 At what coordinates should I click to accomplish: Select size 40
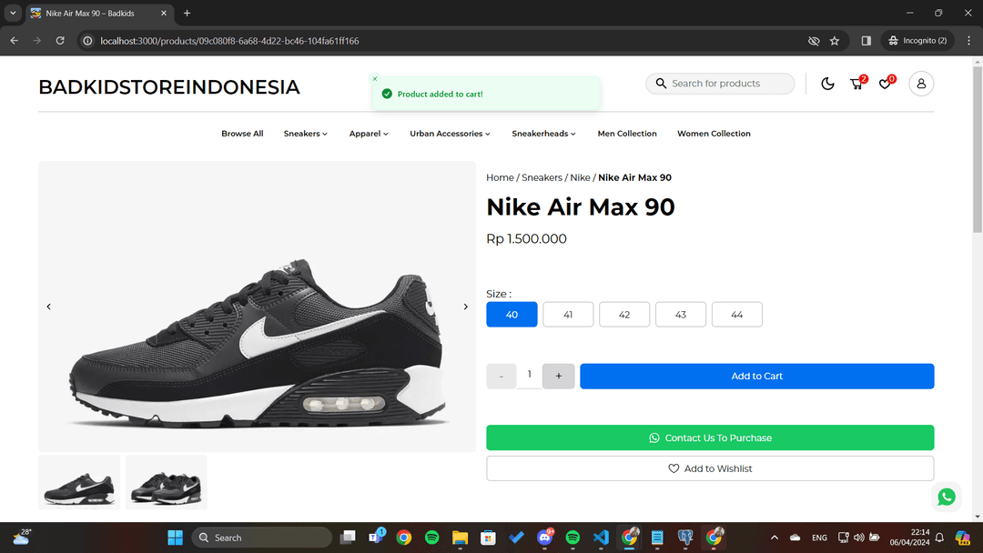pos(512,315)
